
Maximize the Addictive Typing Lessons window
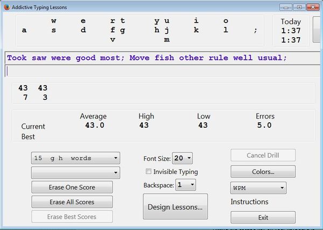299,8
